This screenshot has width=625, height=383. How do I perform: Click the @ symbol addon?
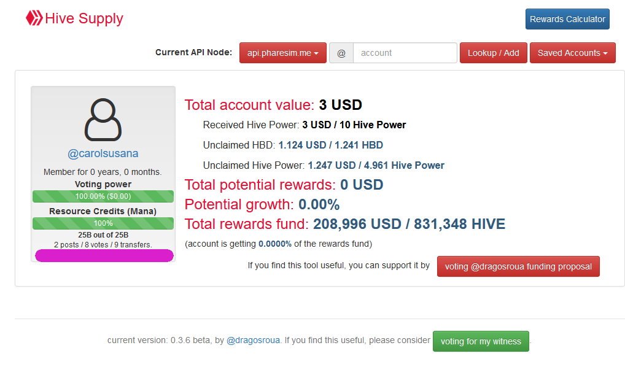click(341, 53)
